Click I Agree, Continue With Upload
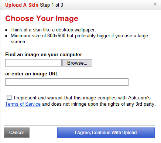Image resolution: width=161 pixels, height=143 pixels. pos(106,133)
